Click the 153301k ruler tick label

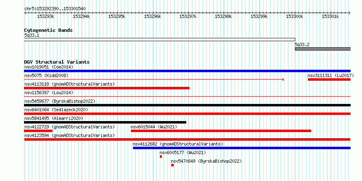tap(330, 17)
